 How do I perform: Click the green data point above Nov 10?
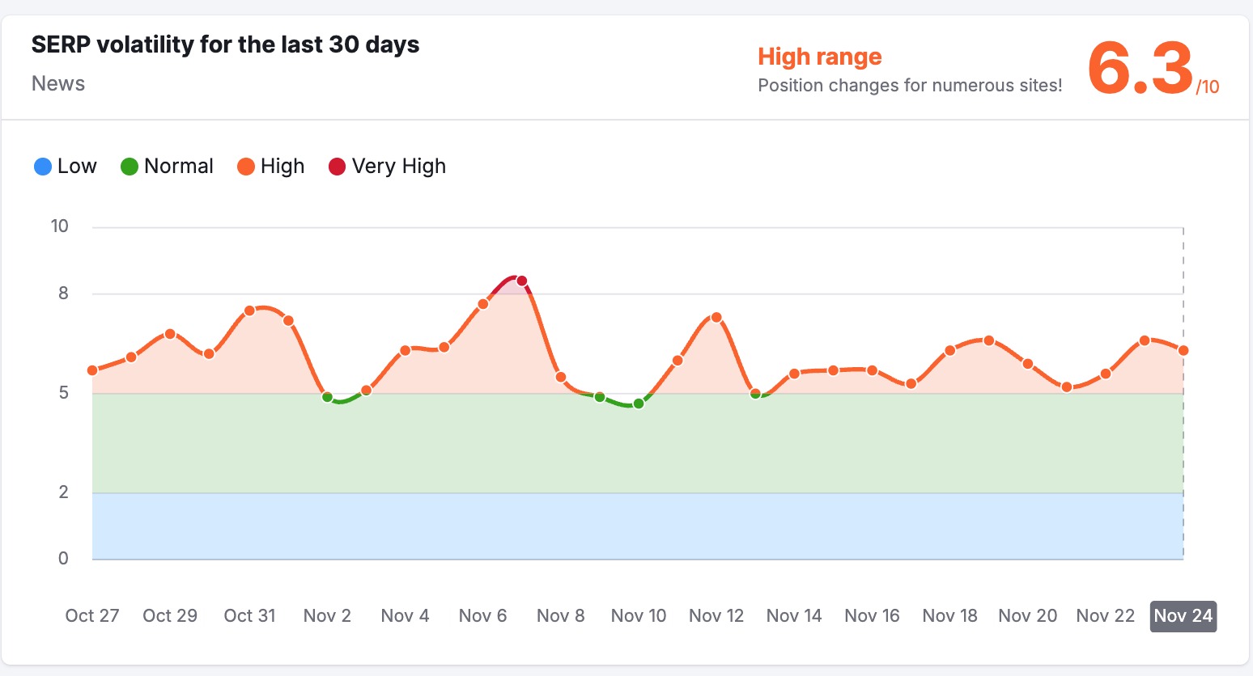639,403
